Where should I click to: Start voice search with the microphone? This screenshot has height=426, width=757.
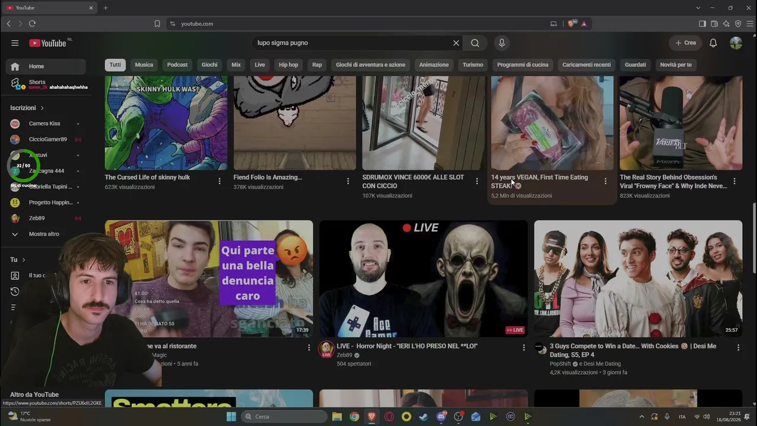(502, 43)
